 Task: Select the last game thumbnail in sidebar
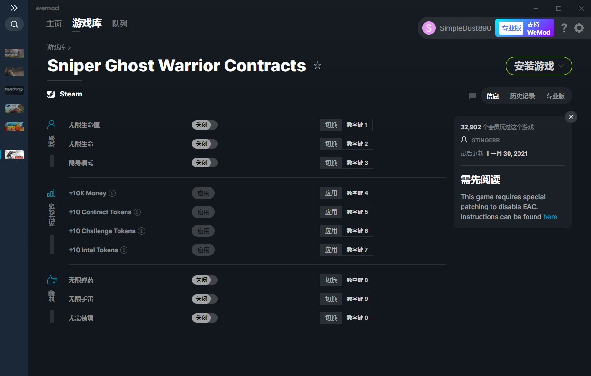coord(14,155)
